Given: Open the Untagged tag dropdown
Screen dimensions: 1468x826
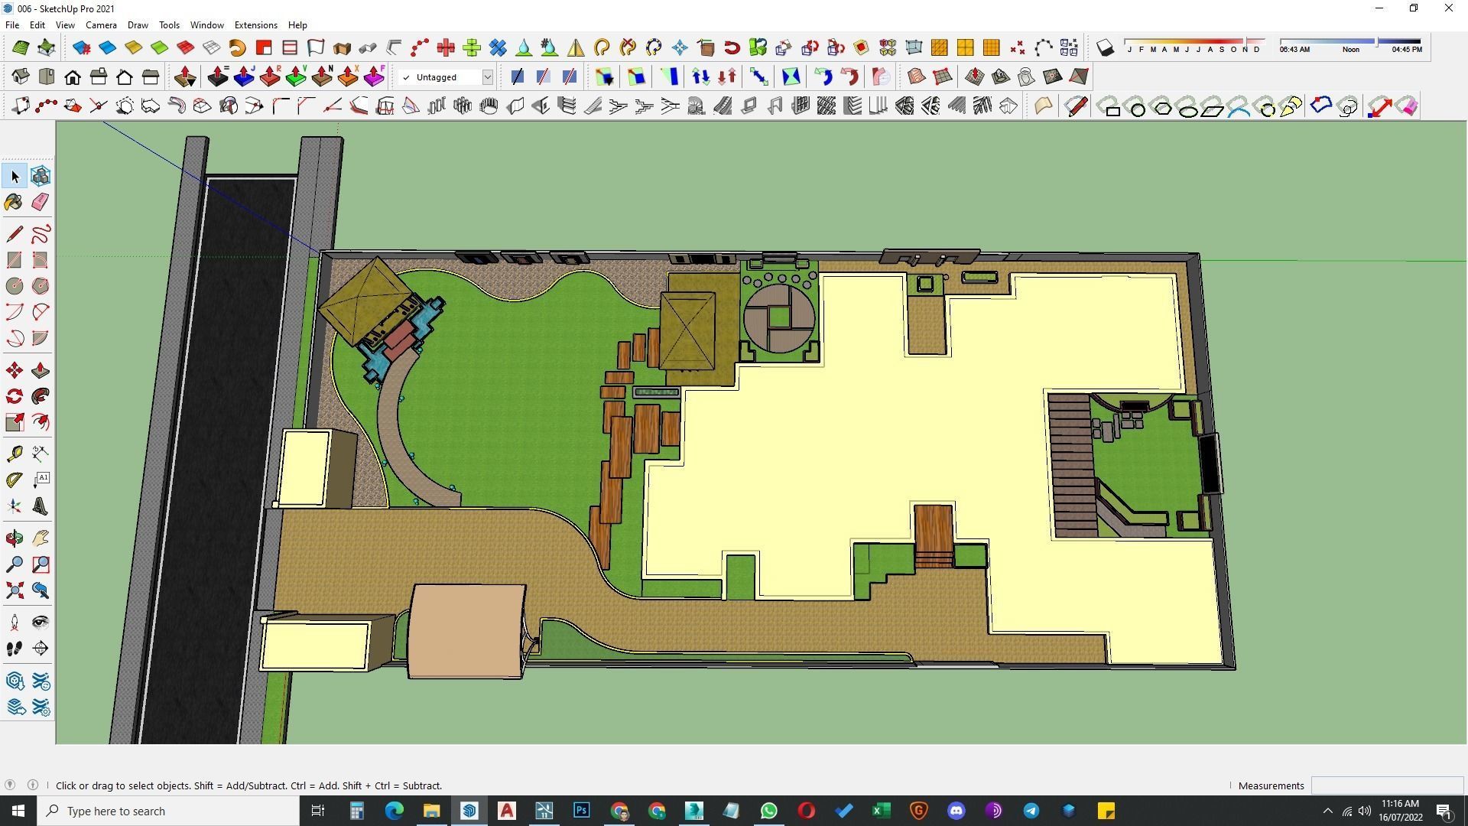Looking at the screenshot, I should point(487,77).
